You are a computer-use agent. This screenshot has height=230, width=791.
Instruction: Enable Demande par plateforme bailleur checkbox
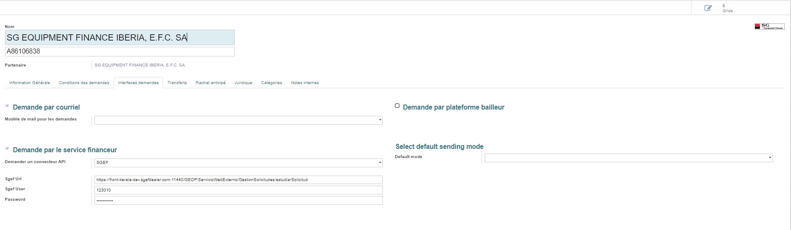(x=397, y=106)
